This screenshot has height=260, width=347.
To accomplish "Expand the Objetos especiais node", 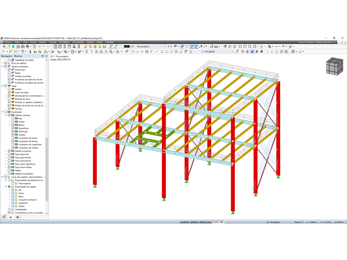I will 6,151.
